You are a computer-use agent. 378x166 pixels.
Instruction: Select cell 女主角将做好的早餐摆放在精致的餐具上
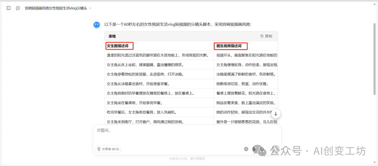pos(159,93)
